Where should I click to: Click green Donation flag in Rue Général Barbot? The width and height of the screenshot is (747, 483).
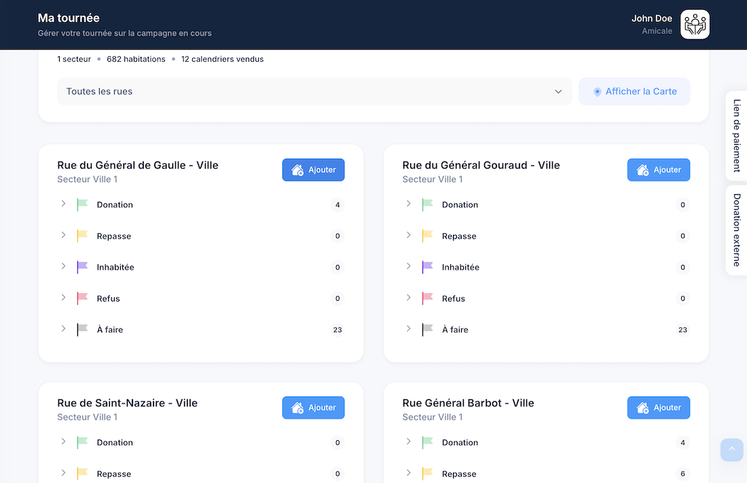(x=427, y=442)
